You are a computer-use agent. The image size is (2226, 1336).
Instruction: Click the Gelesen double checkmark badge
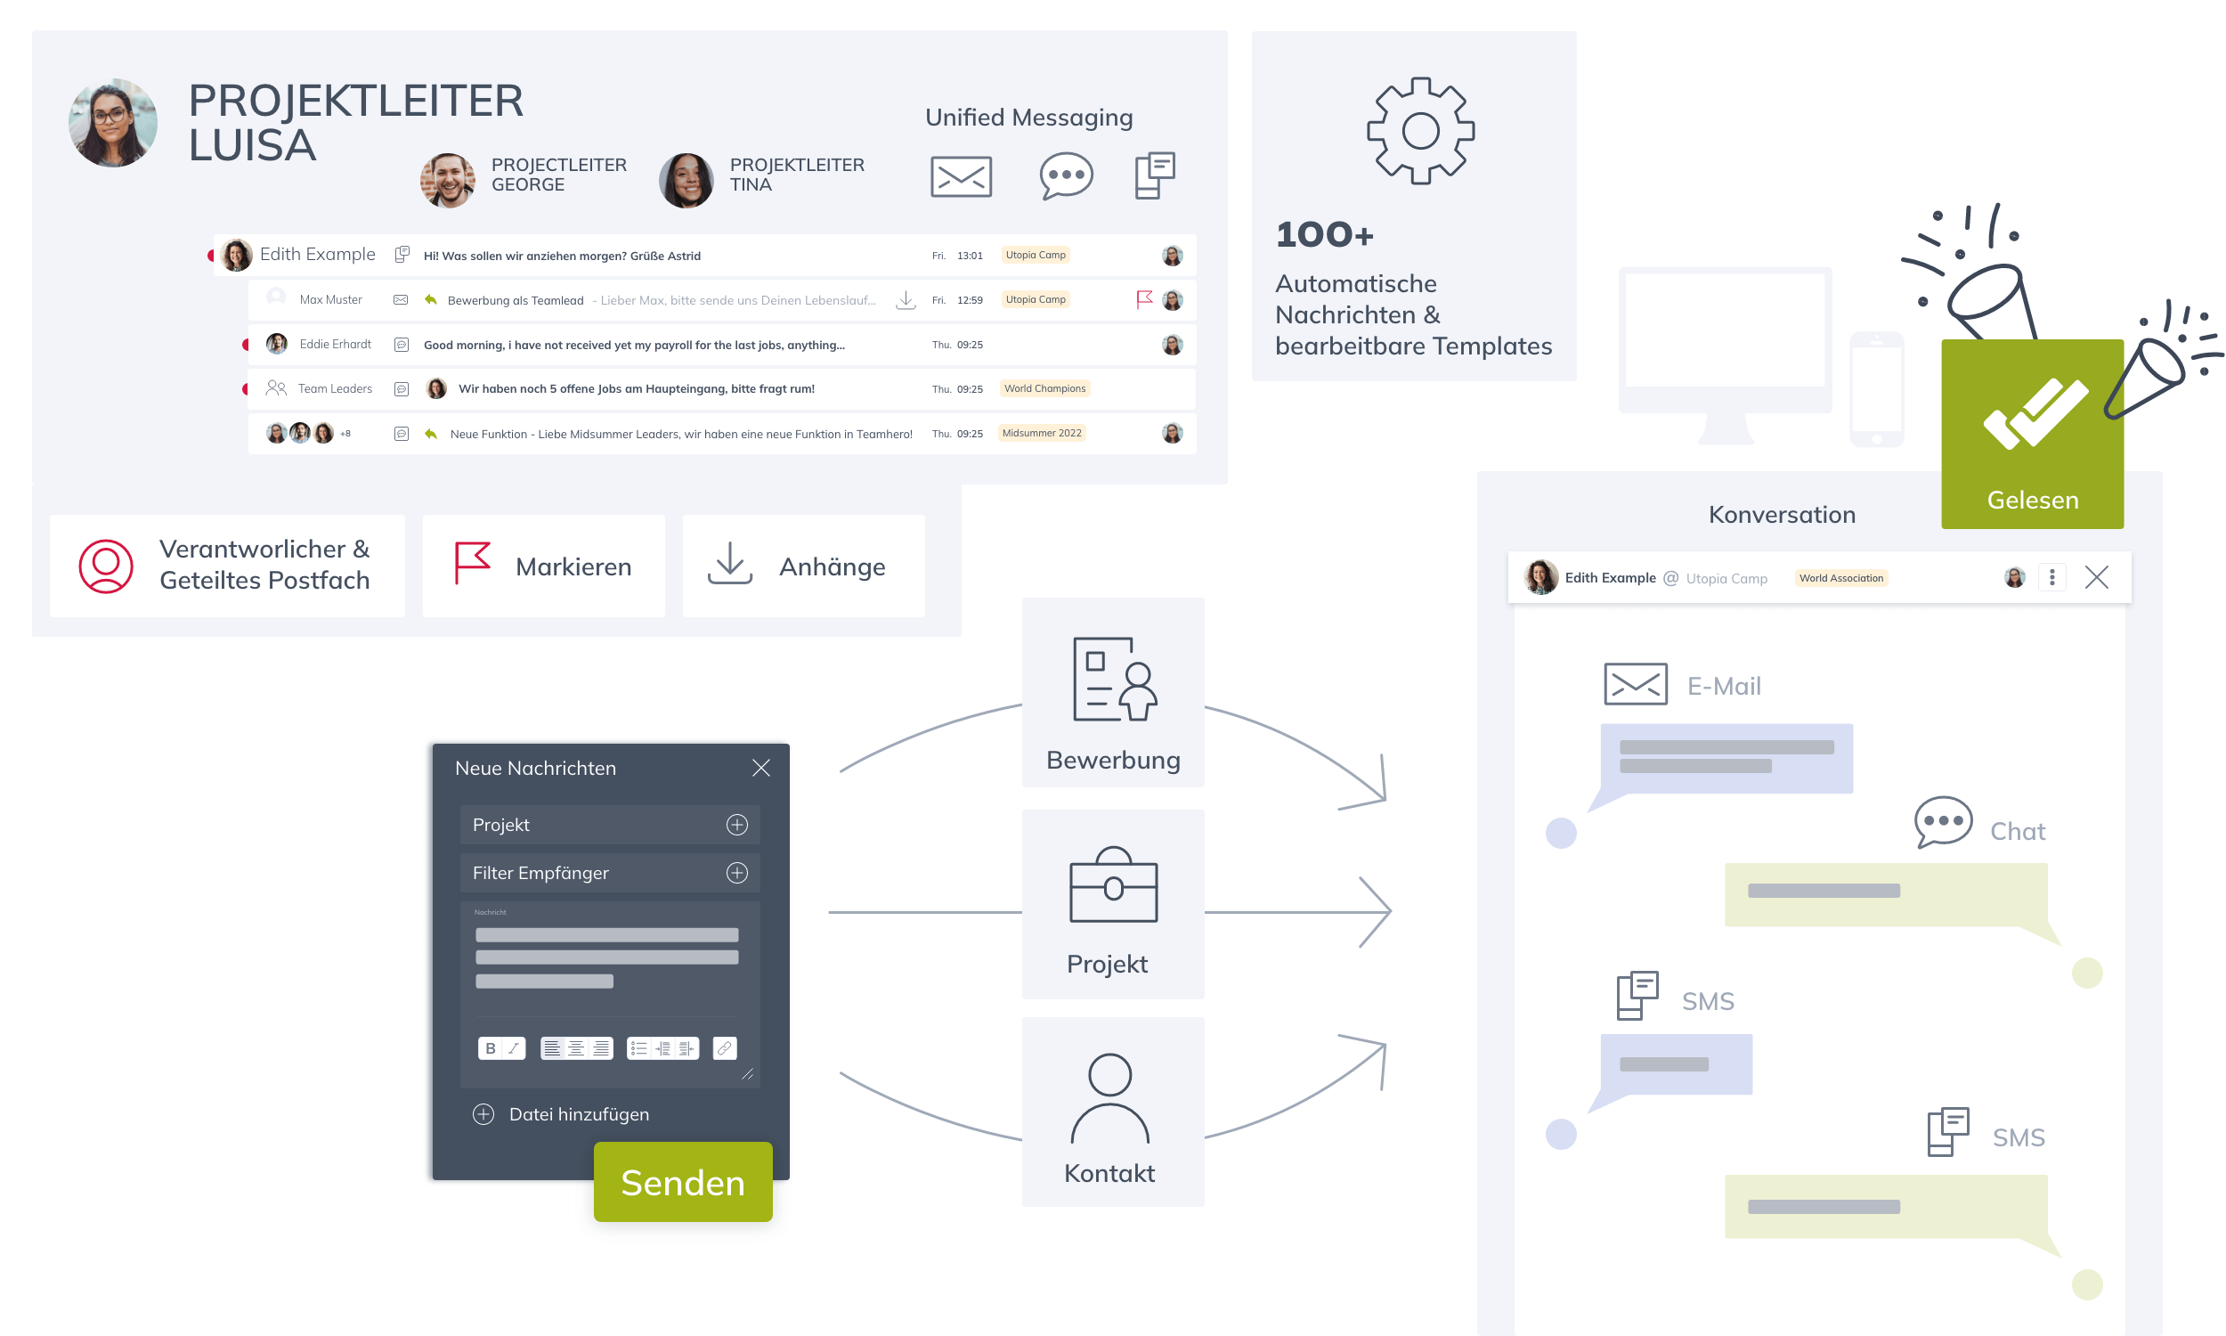(x=2031, y=433)
